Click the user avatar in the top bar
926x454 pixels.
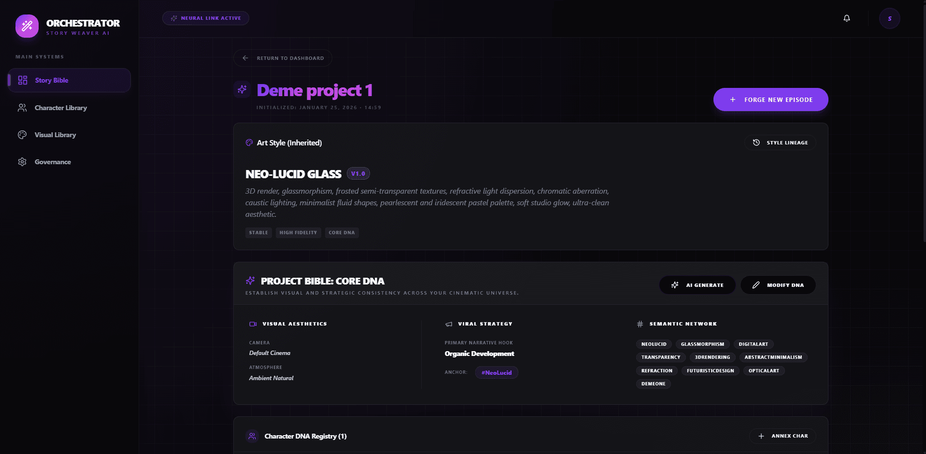890,18
